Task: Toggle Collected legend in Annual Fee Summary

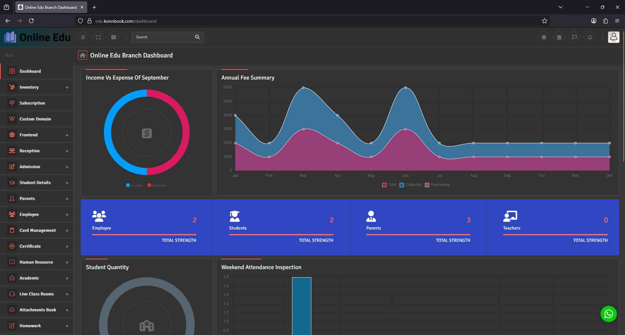Action: [x=410, y=185]
